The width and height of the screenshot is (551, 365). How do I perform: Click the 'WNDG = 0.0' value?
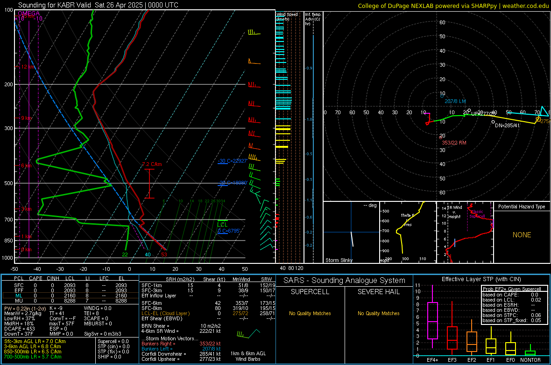pos(98,309)
